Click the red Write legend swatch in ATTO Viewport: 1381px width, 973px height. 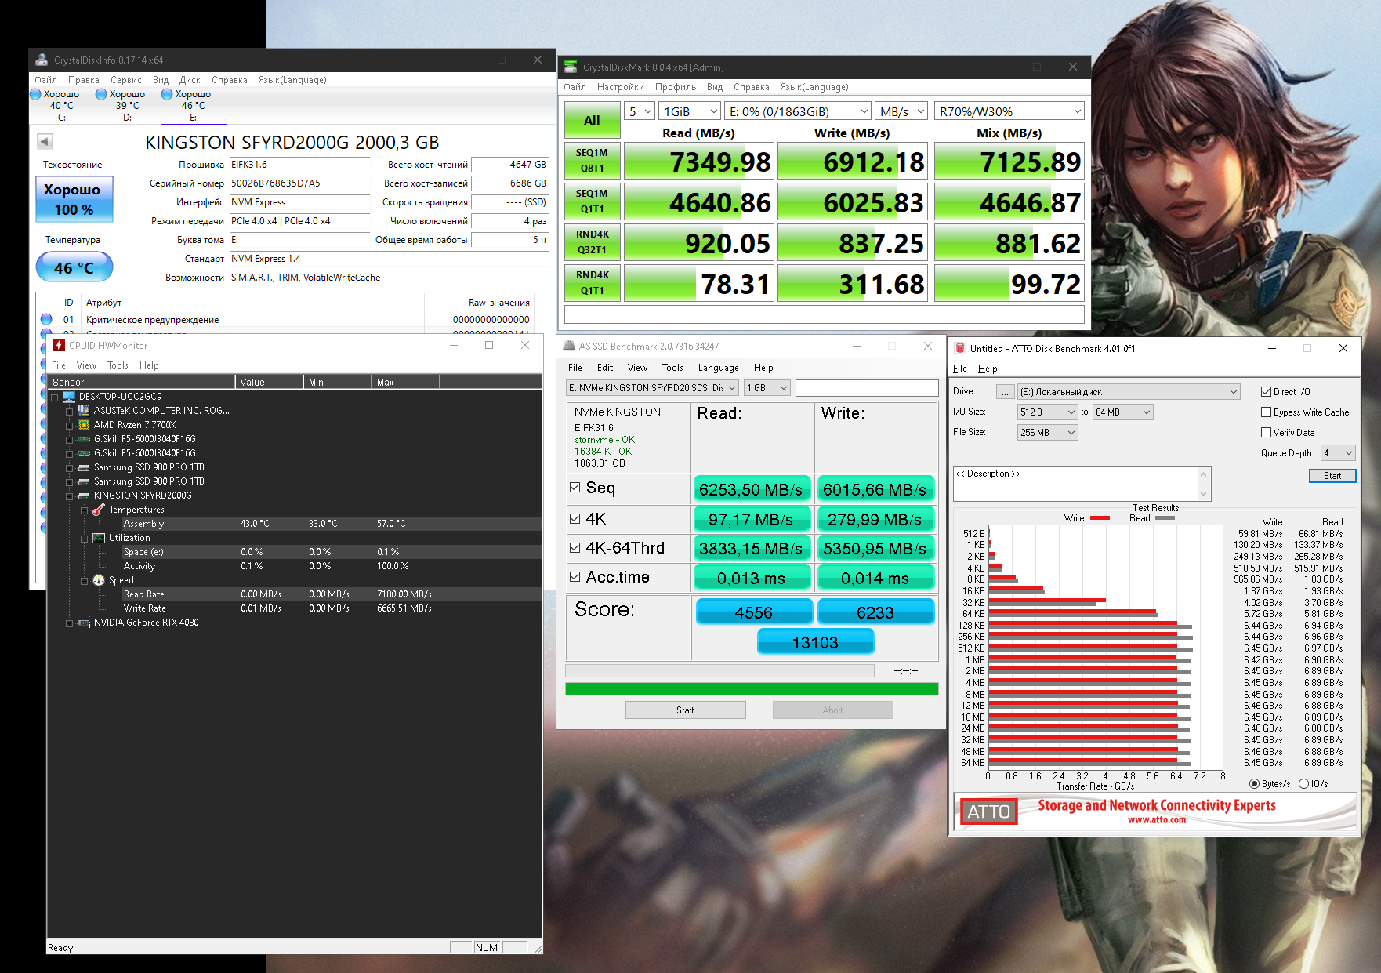(x=1100, y=517)
